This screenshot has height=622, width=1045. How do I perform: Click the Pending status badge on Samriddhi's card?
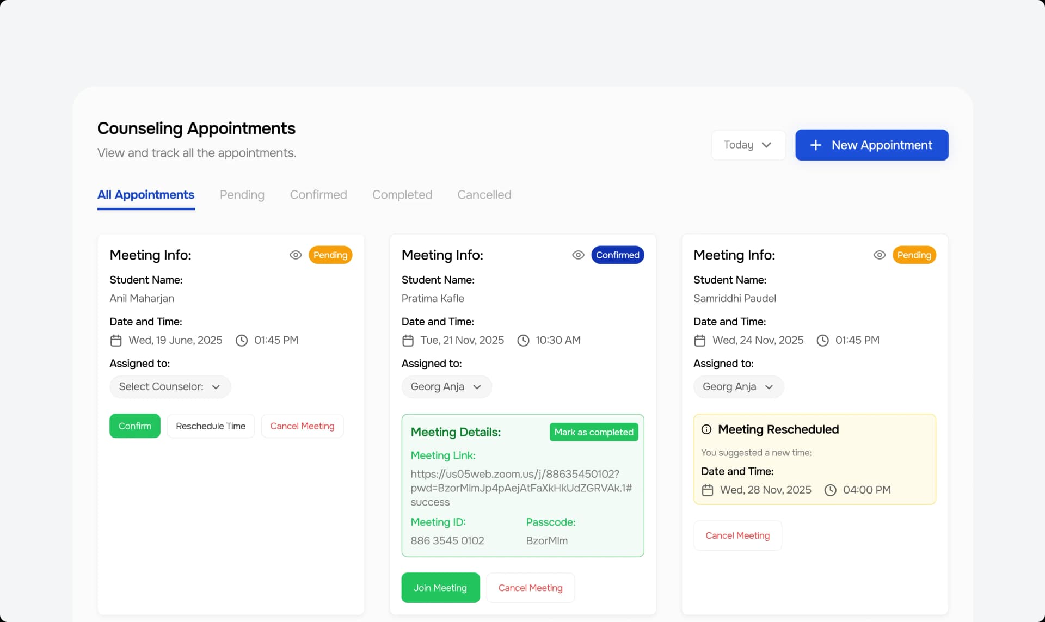[x=914, y=255]
